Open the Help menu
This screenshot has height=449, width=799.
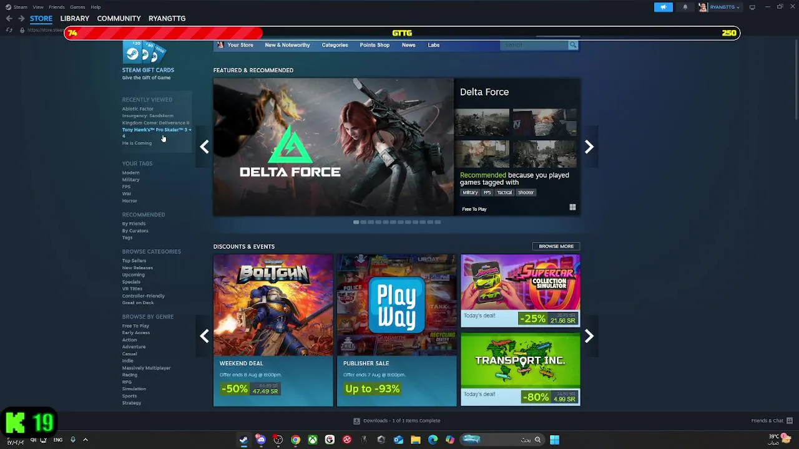(96, 7)
